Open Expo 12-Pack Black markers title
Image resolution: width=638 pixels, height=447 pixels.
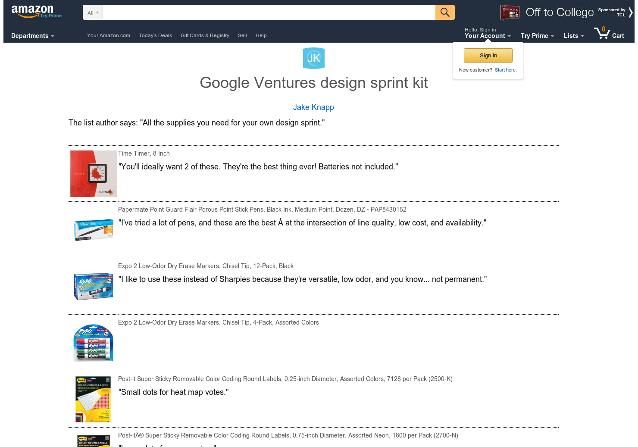point(206,266)
